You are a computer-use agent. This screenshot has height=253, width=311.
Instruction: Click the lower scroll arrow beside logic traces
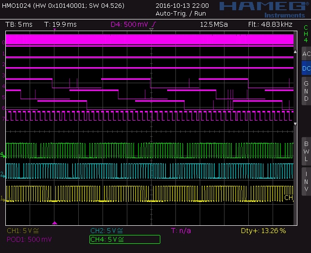pos(294,124)
